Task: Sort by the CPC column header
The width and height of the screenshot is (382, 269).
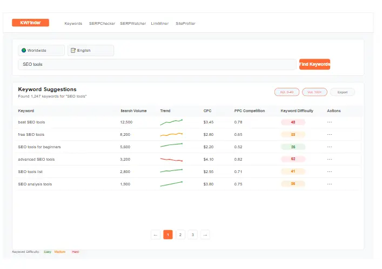Action: 207,111
